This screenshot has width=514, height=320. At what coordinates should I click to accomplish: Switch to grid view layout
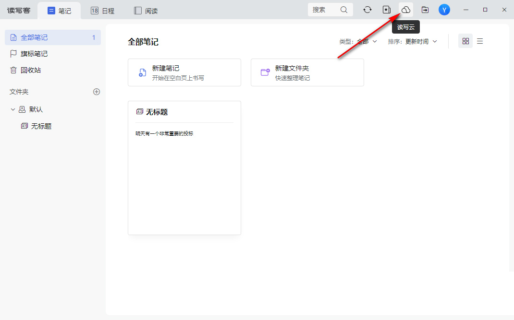pyautogui.click(x=465, y=41)
